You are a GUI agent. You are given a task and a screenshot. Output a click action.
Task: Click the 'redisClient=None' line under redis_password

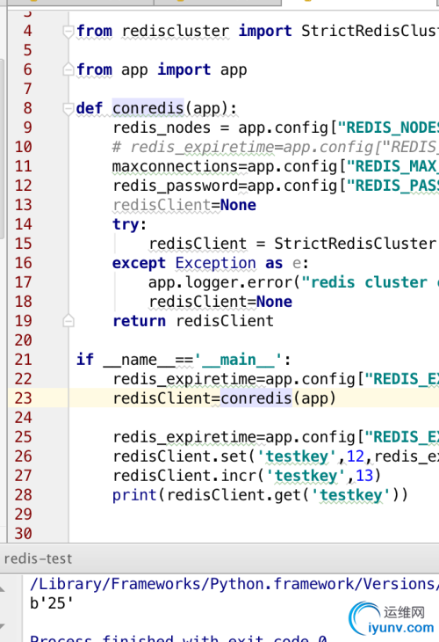click(x=184, y=205)
